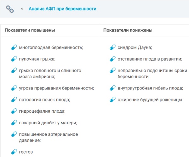Click the pill icon beside 'многоплодная беременность'

pos(14,48)
